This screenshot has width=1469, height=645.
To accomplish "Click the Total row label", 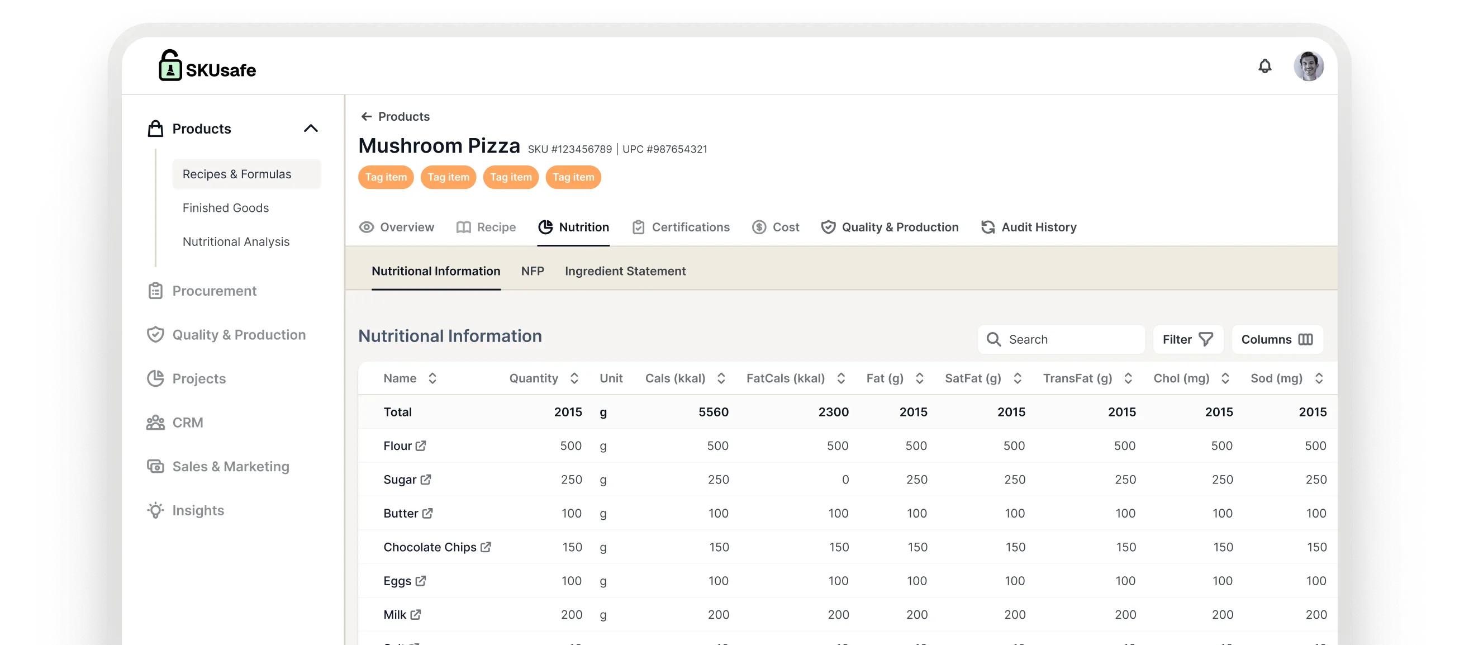I will coord(397,412).
